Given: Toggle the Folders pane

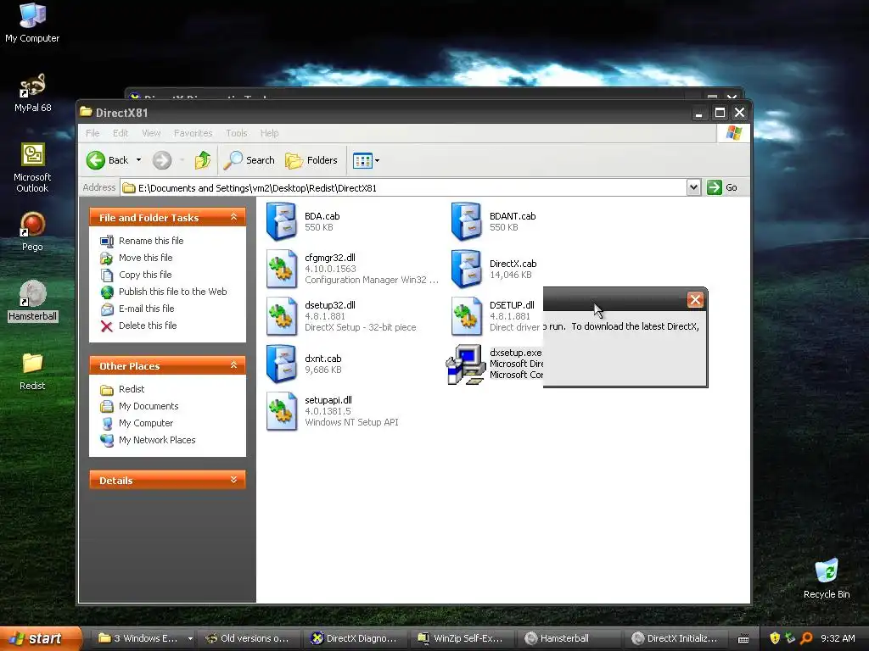Looking at the screenshot, I should tap(311, 160).
